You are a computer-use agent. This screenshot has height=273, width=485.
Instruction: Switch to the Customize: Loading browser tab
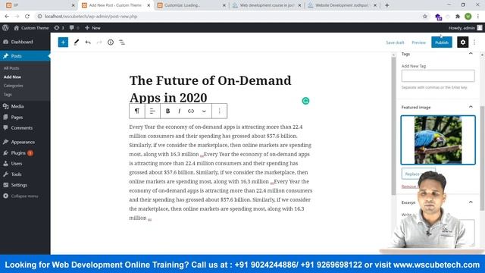(x=191, y=5)
